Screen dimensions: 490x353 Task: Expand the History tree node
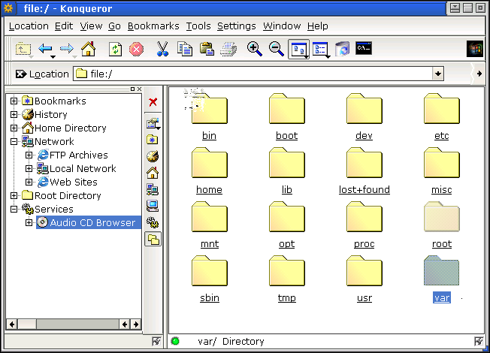click(14, 114)
